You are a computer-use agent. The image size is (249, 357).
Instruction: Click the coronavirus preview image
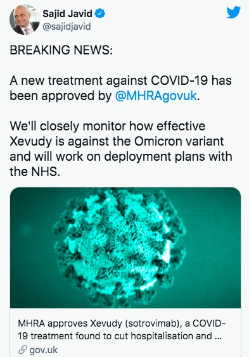coord(125,247)
